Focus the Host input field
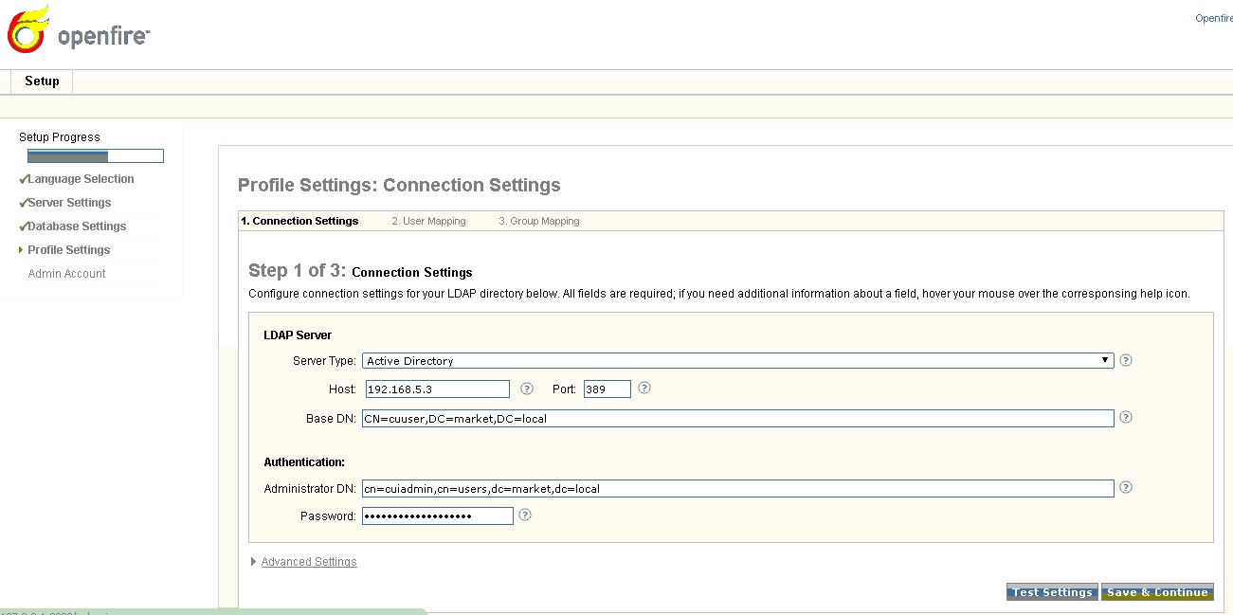Viewport: 1233px width, 615px height. [x=436, y=389]
